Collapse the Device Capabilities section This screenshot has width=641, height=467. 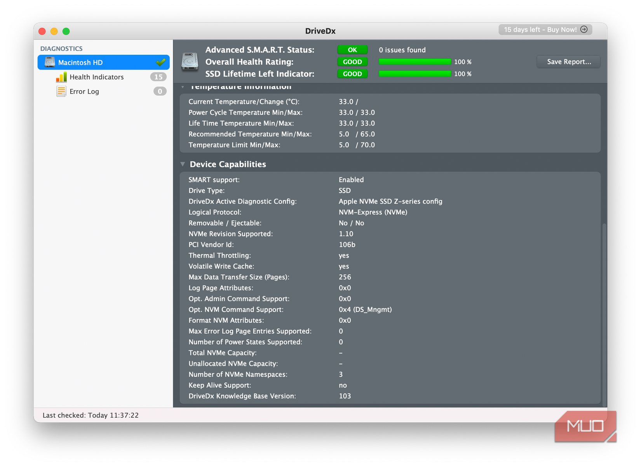coord(183,164)
